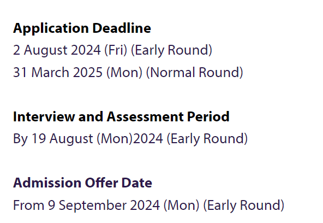Screen dimensions: 323x223
Task: Click '(Early Round)' in the interview period line
Action: tap(207, 139)
